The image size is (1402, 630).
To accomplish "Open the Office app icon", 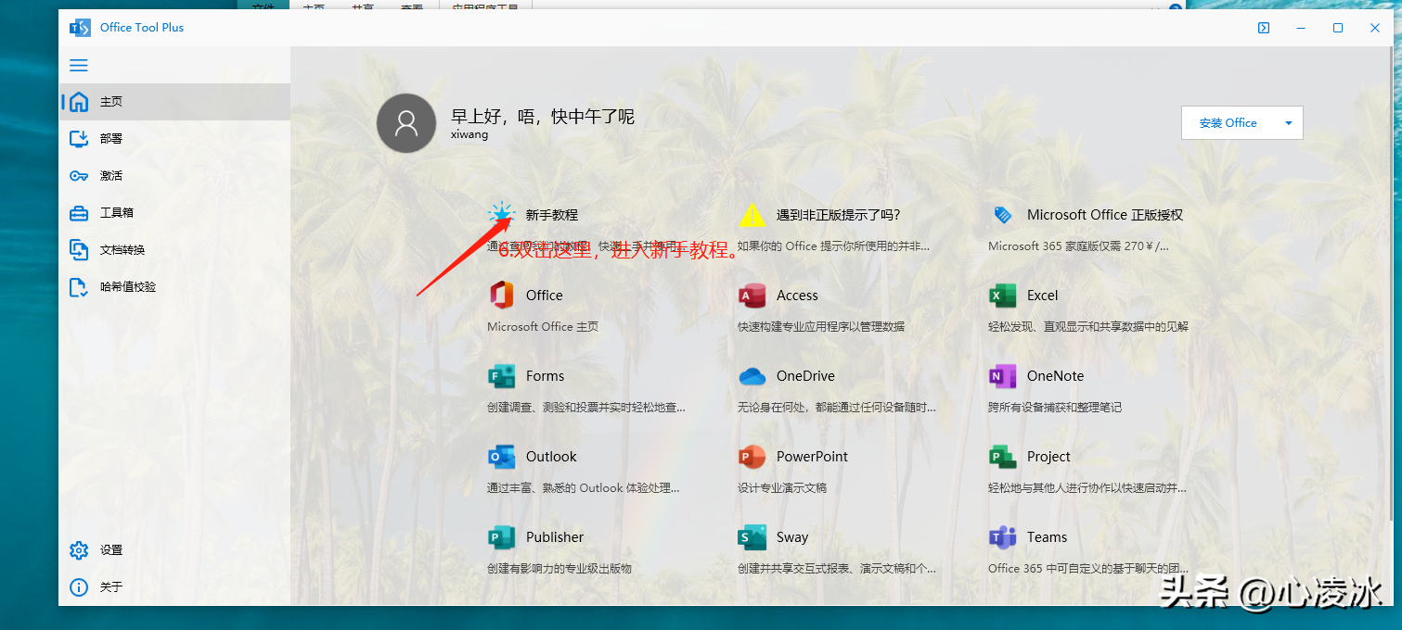I will coord(502,296).
